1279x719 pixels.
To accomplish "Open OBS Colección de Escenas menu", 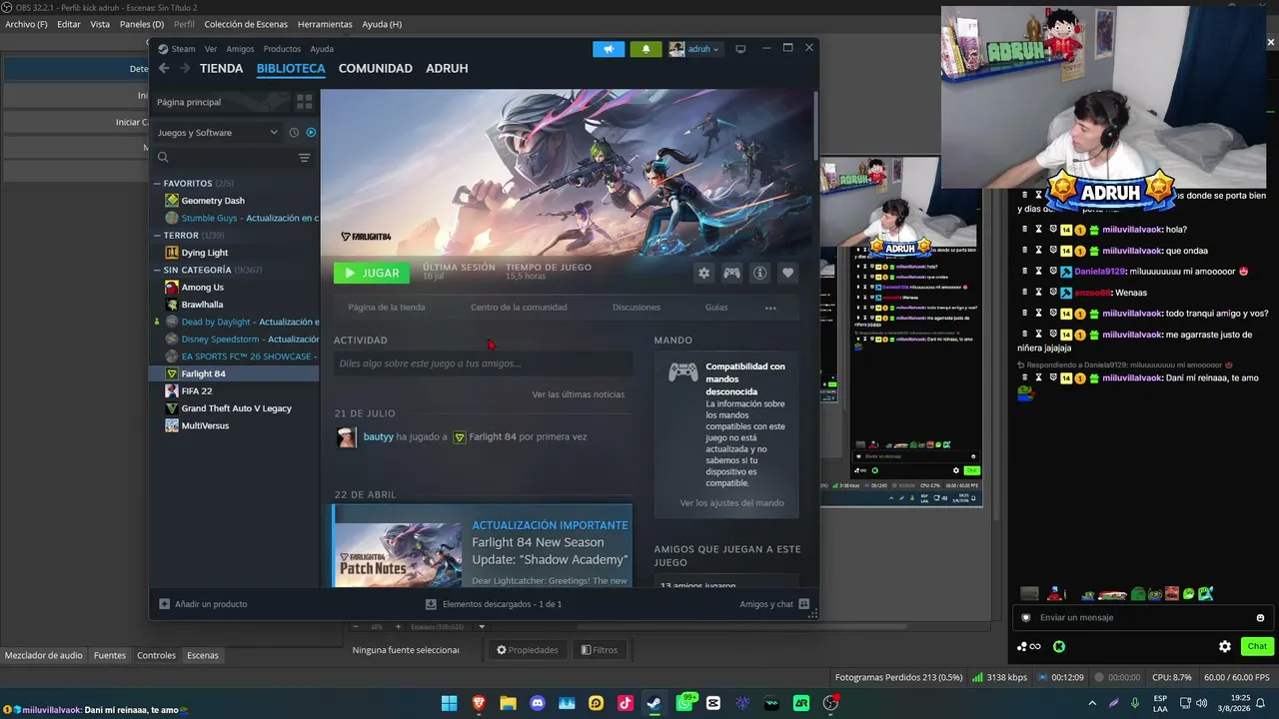I will point(246,24).
